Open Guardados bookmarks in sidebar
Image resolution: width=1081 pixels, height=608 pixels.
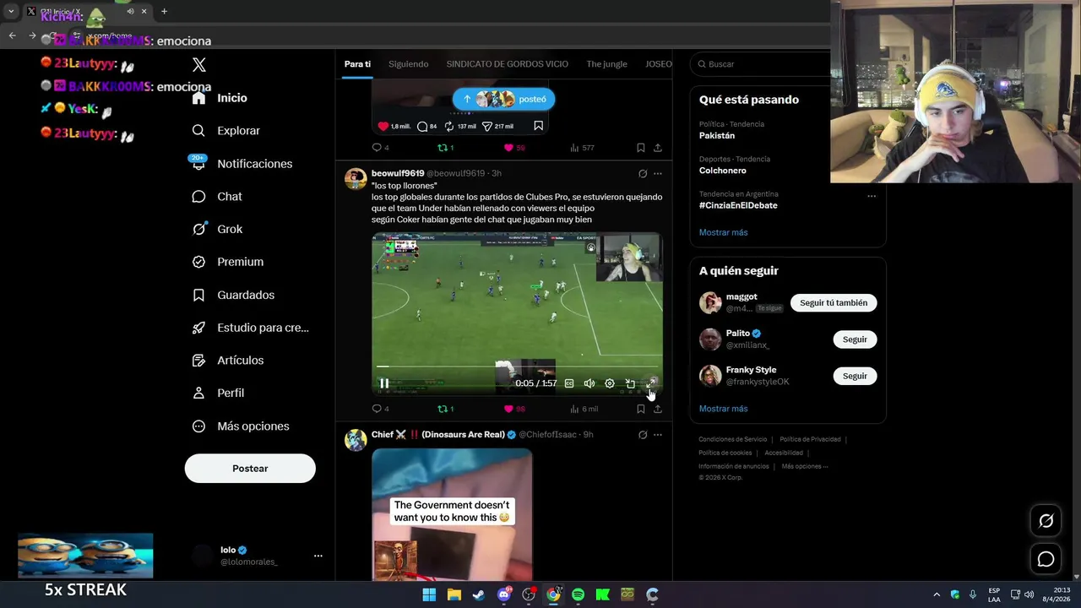click(233, 295)
